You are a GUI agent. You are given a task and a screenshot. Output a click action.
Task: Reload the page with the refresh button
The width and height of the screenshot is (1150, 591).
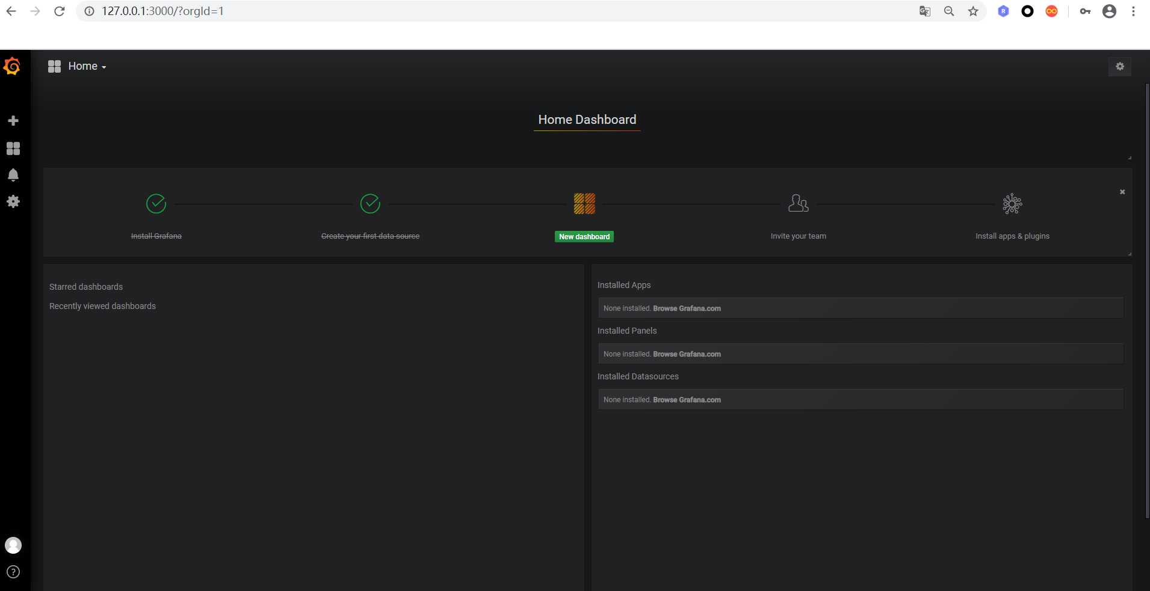coord(59,11)
